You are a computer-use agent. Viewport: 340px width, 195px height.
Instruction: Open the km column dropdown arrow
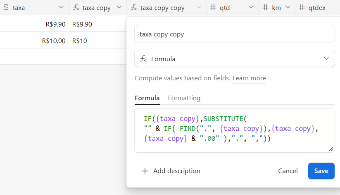pyautogui.click(x=288, y=7)
